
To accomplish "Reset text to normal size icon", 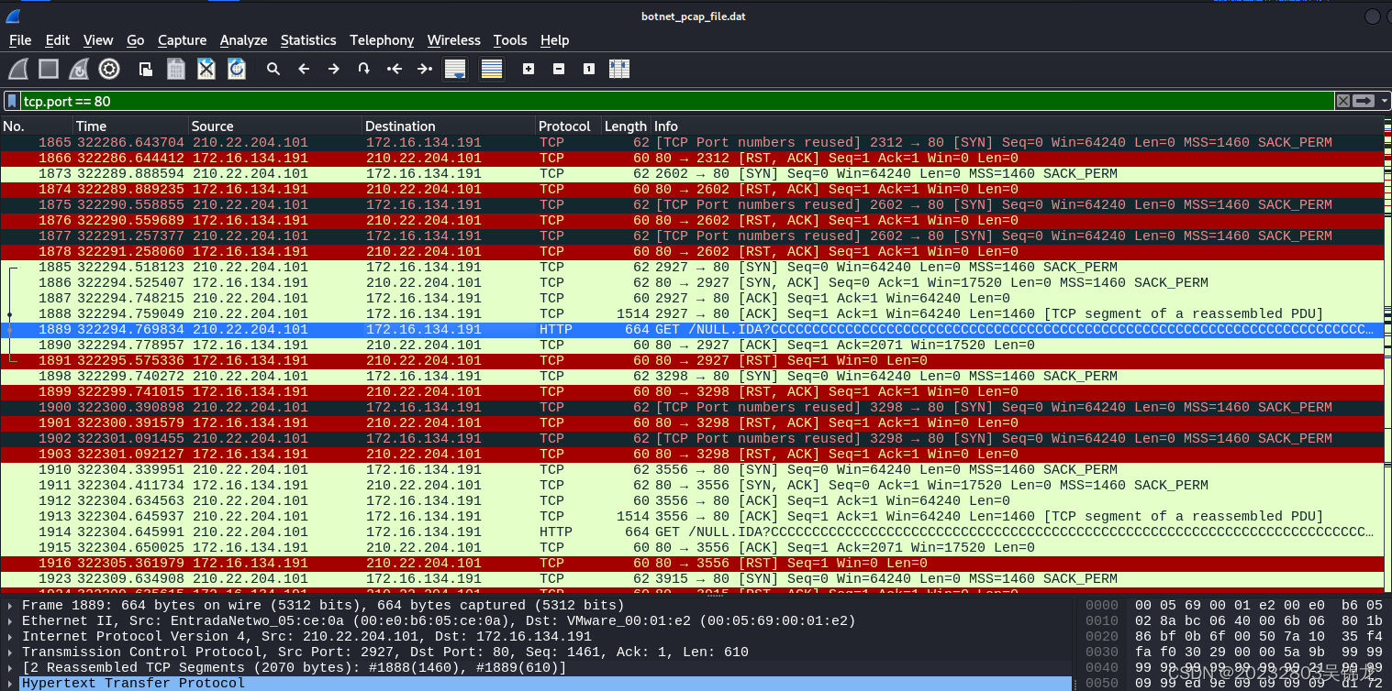I will 589,69.
